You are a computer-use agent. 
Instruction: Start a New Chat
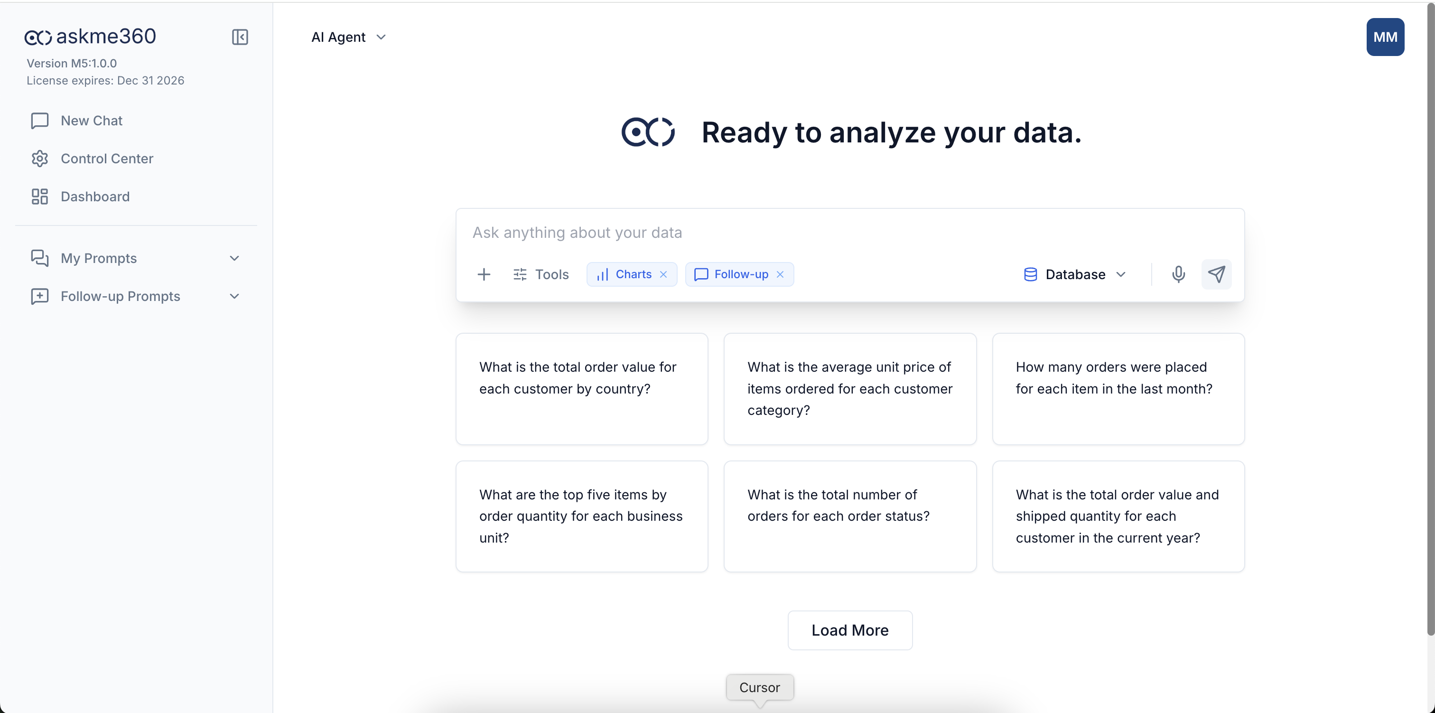click(x=92, y=121)
